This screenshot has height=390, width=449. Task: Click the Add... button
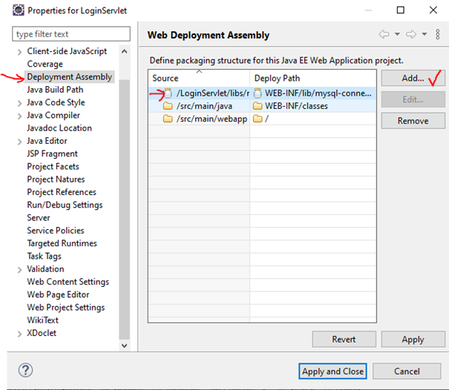coord(413,78)
